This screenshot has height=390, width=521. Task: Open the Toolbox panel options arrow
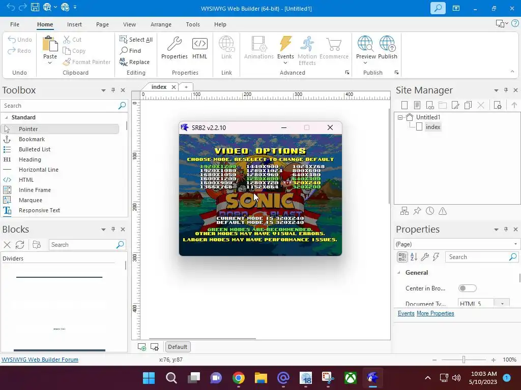tap(103, 90)
